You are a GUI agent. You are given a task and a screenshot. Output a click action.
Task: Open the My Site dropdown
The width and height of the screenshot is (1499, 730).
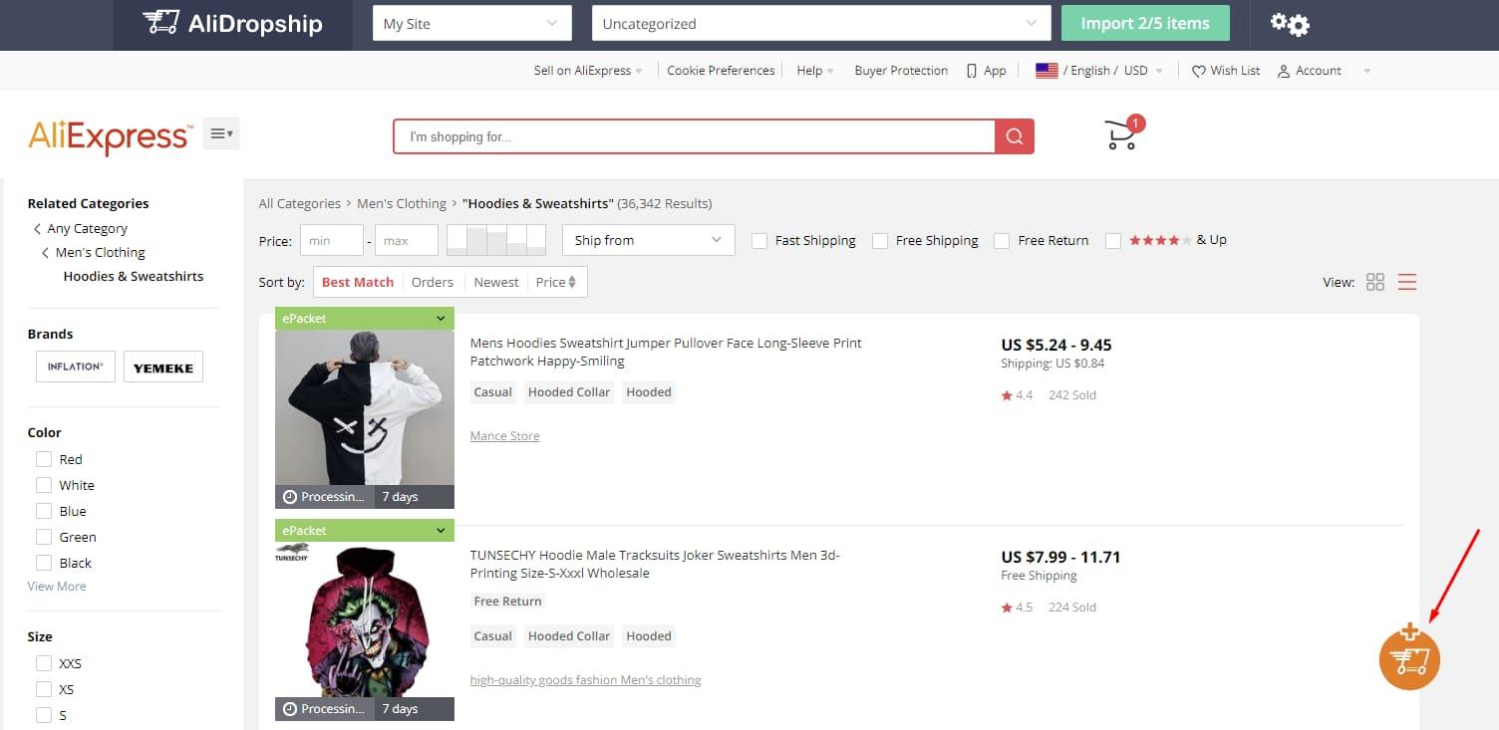(472, 23)
